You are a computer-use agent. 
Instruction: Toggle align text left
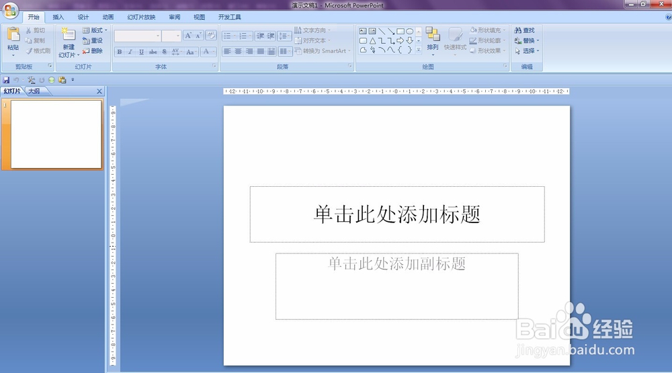[227, 52]
